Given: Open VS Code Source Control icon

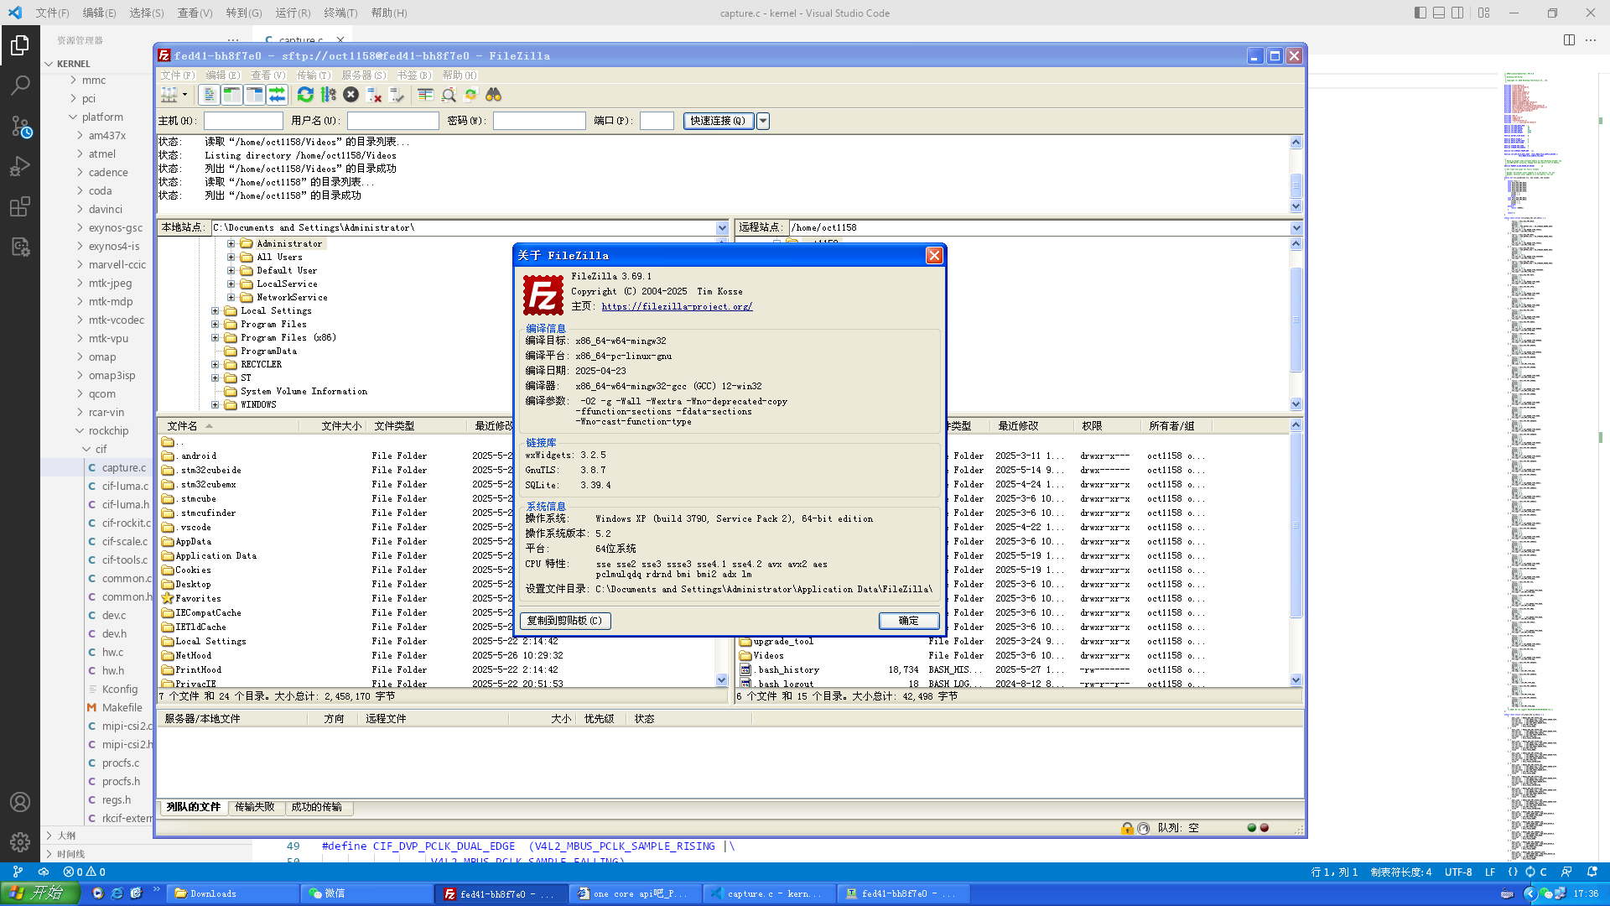Looking at the screenshot, I should [x=20, y=126].
